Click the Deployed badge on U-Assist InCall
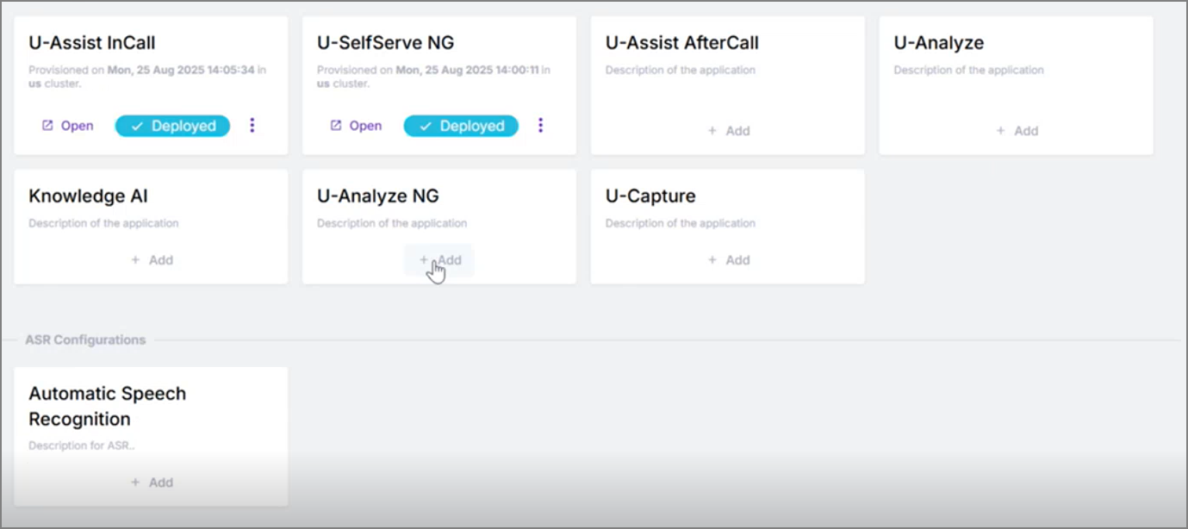 (172, 126)
